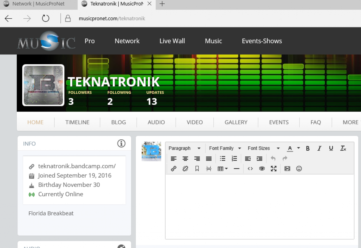Switch to the AUDIO profile tab
Screen dimensions: 361x248
pos(156,122)
